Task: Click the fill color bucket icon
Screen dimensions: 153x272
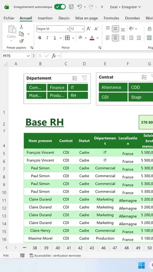Action: pos(80,38)
